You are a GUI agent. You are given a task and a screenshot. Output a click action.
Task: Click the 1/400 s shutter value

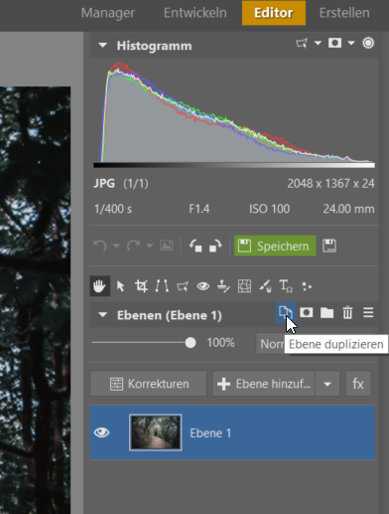coord(113,209)
